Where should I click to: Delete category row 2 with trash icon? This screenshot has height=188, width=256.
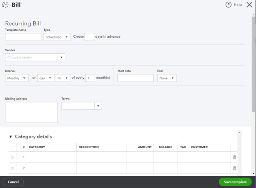235,168
